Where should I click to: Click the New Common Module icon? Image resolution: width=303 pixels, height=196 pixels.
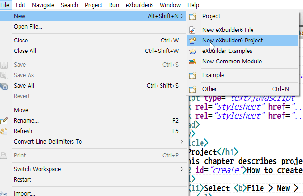coord(192,62)
